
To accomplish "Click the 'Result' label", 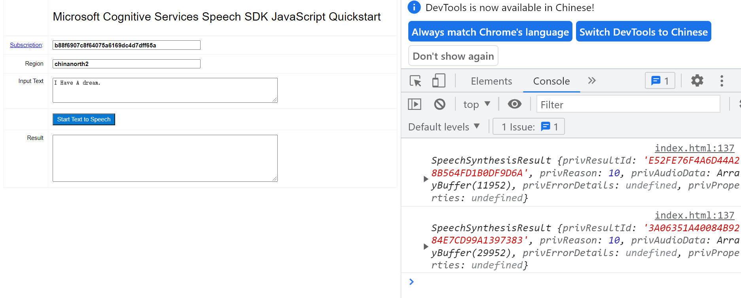I will pyautogui.click(x=35, y=138).
